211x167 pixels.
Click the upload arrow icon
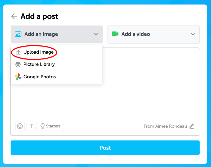(x=18, y=52)
